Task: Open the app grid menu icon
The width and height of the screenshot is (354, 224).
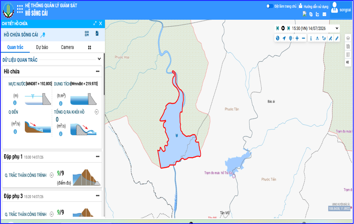Action: point(20,9)
